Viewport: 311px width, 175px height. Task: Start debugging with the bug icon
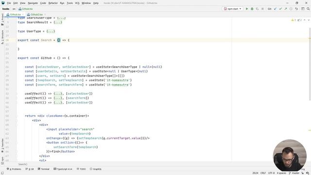252,9
